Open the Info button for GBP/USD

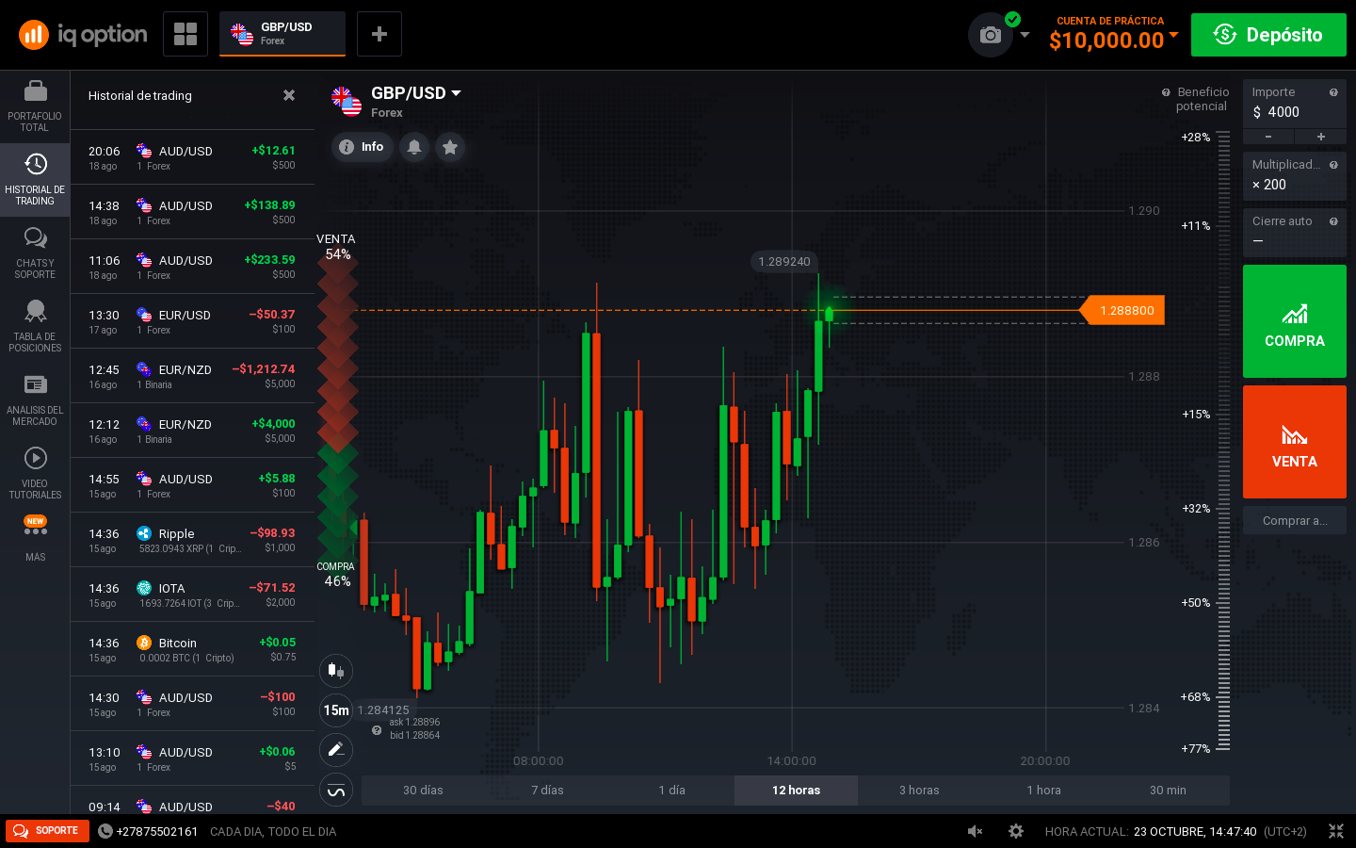(363, 147)
